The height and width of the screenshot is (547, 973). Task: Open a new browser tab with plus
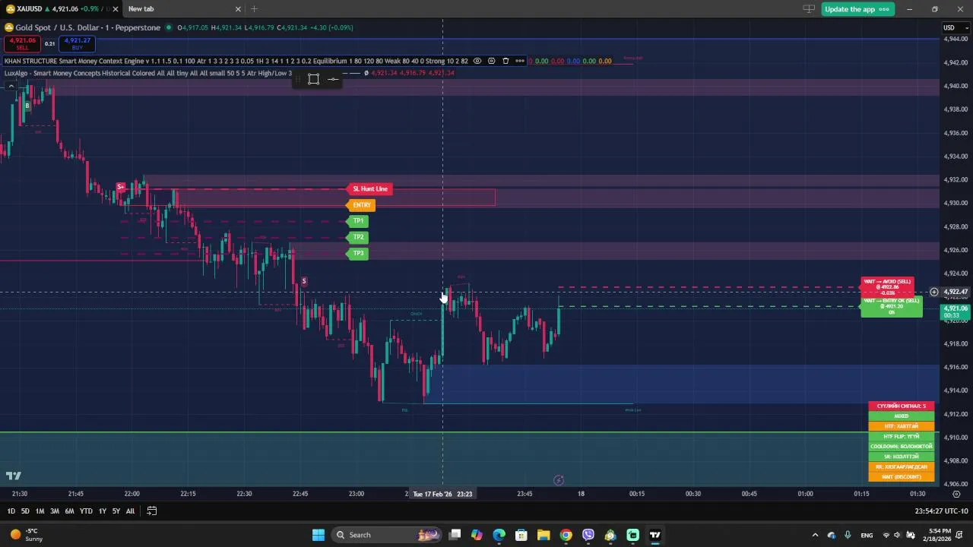(254, 9)
